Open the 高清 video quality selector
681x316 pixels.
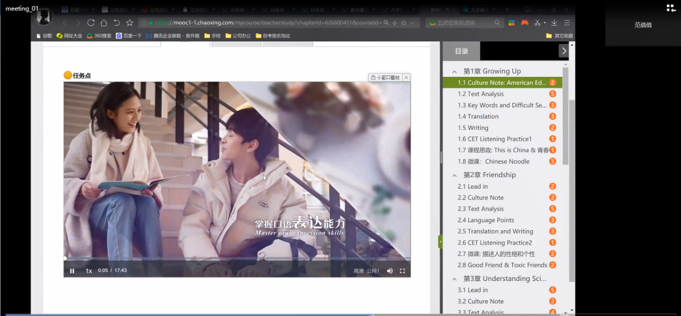click(x=358, y=271)
